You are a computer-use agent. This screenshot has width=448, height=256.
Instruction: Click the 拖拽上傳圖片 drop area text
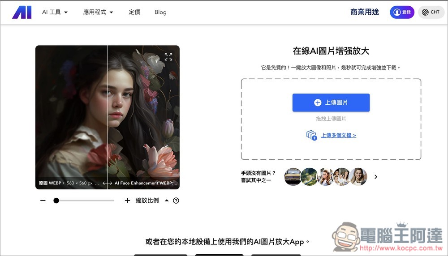331,119
